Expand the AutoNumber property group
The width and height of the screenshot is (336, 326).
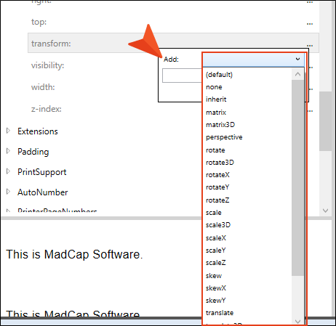click(x=8, y=192)
